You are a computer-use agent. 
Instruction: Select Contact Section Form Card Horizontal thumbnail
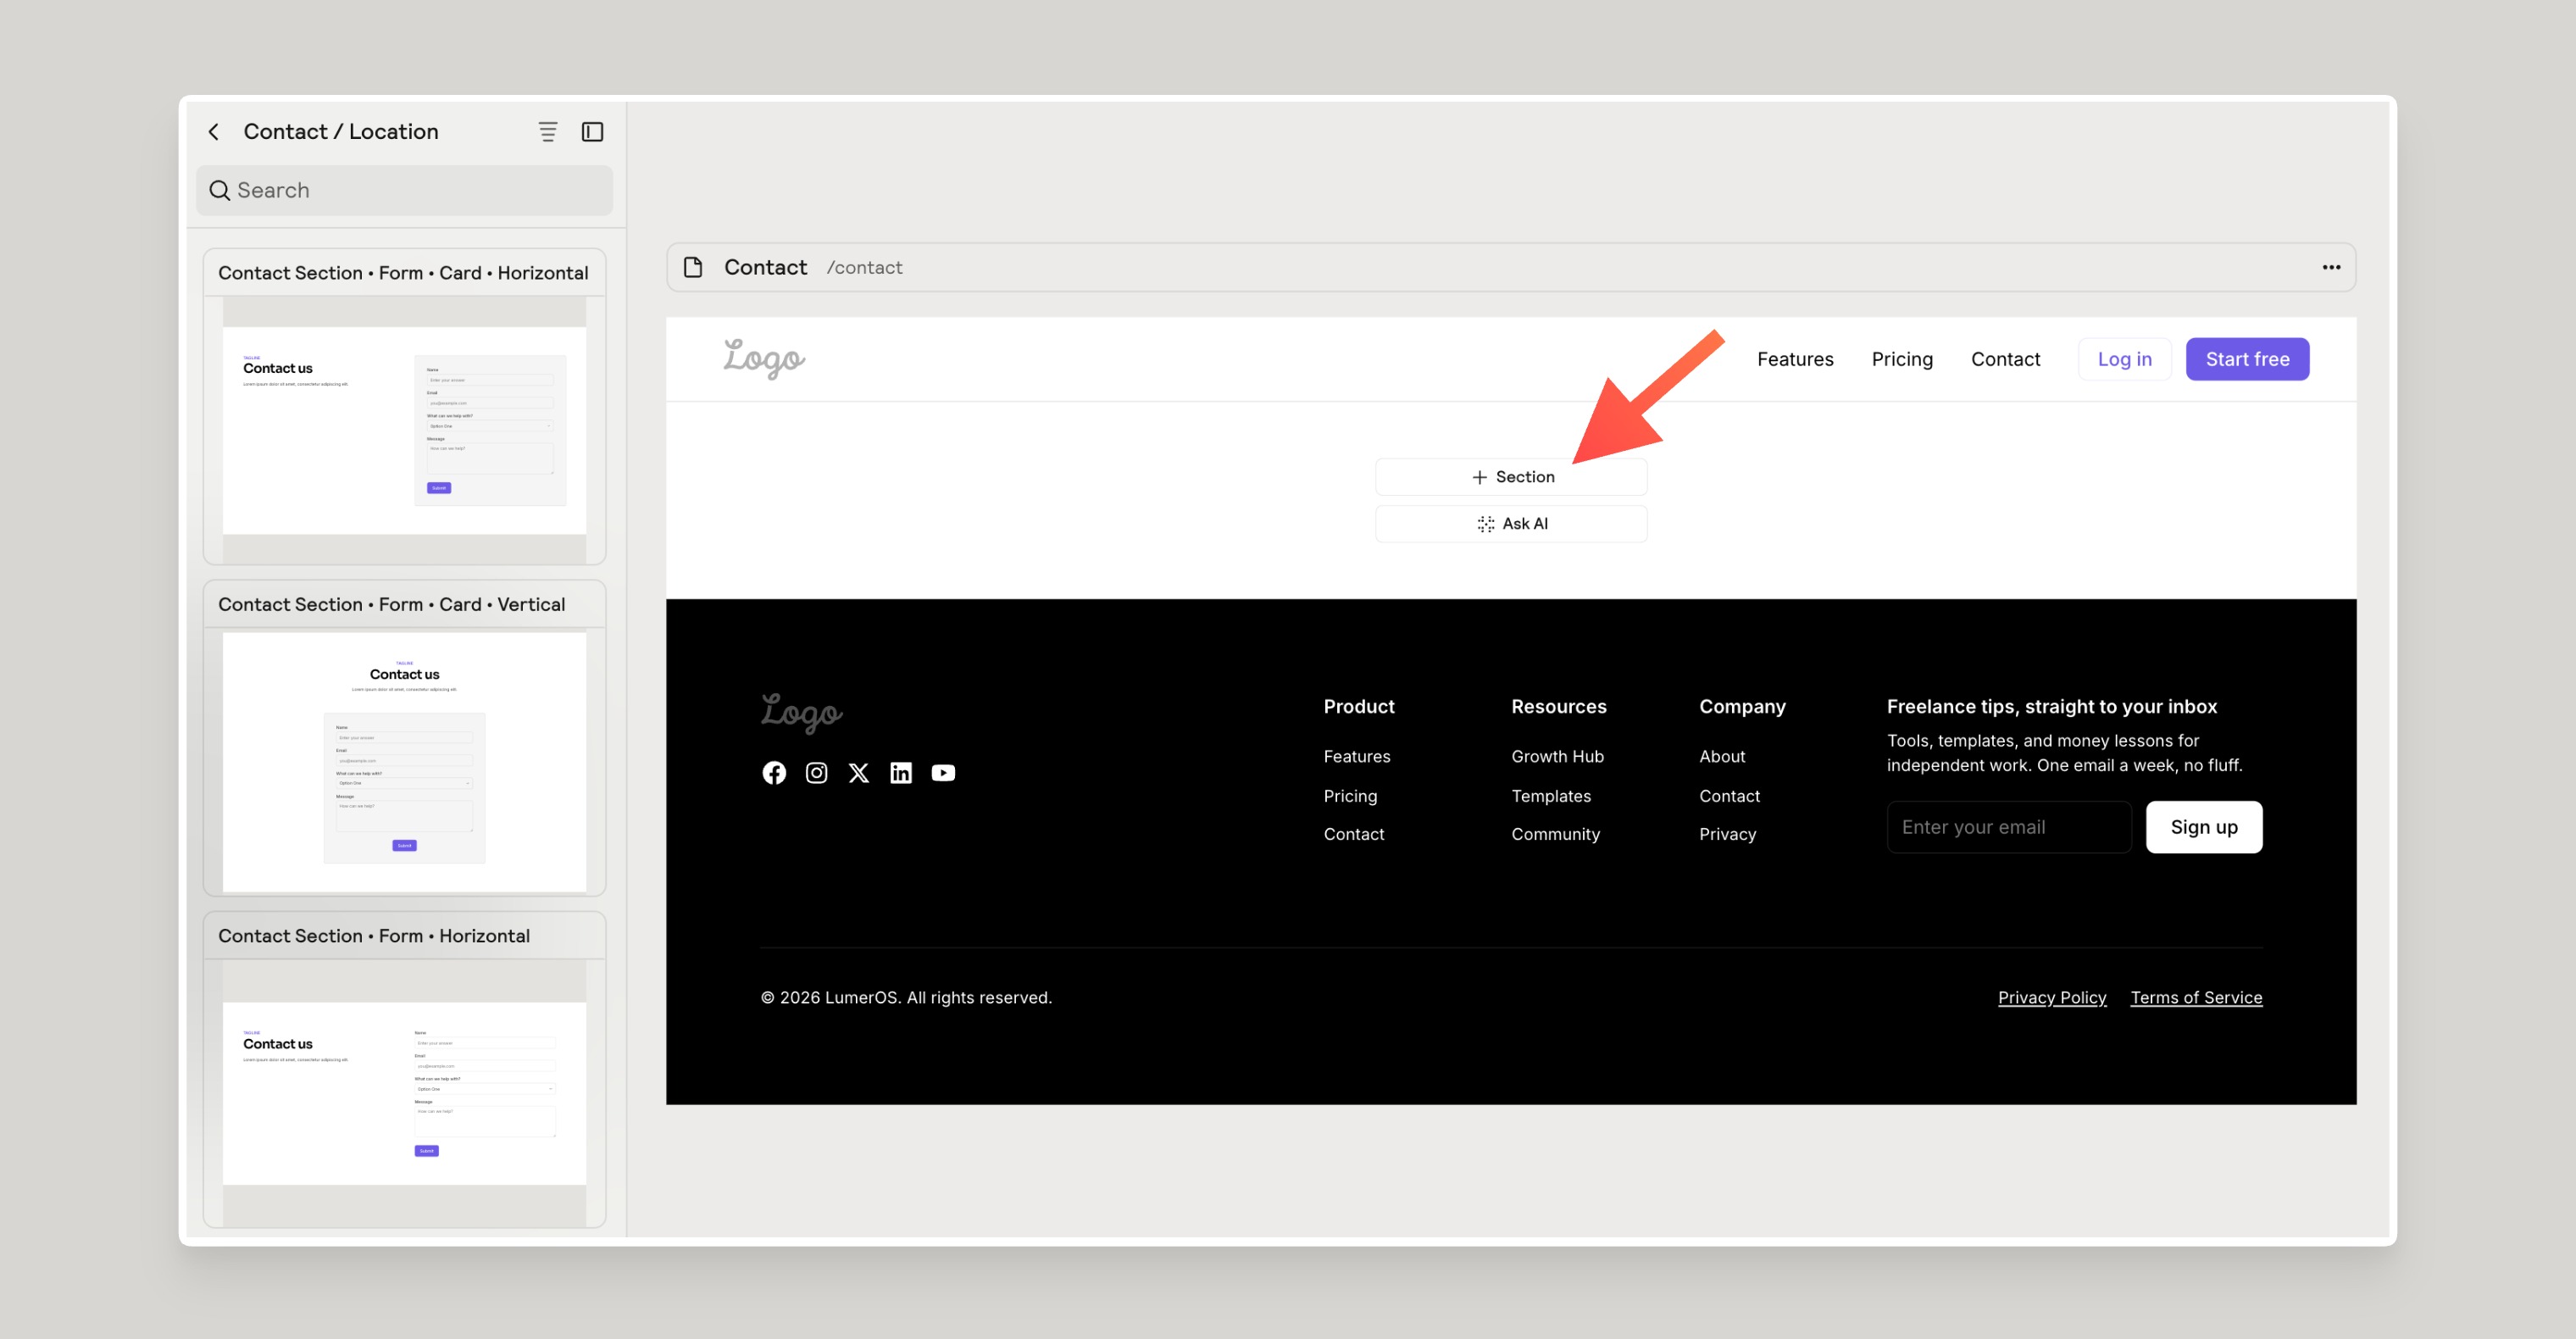click(x=404, y=431)
